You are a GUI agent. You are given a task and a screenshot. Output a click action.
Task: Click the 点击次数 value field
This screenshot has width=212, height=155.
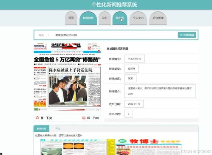tap(129, 114)
